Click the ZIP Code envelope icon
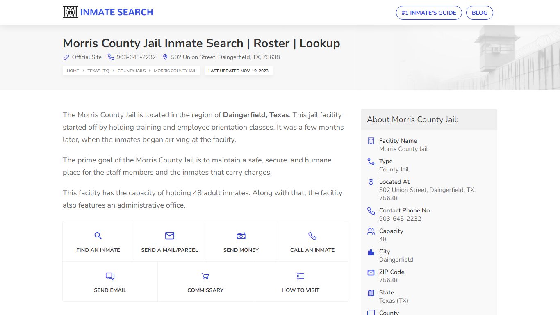 pos(371,272)
